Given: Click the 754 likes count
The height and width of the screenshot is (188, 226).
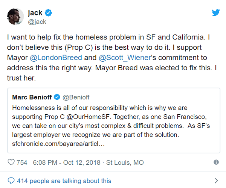Looking at the screenshot, I should 22,162.
